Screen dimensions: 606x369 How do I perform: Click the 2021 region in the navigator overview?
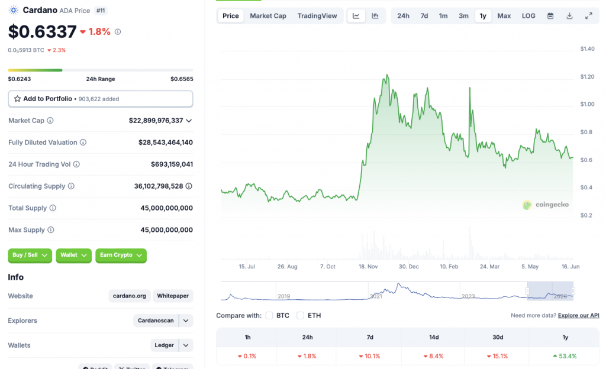376,296
